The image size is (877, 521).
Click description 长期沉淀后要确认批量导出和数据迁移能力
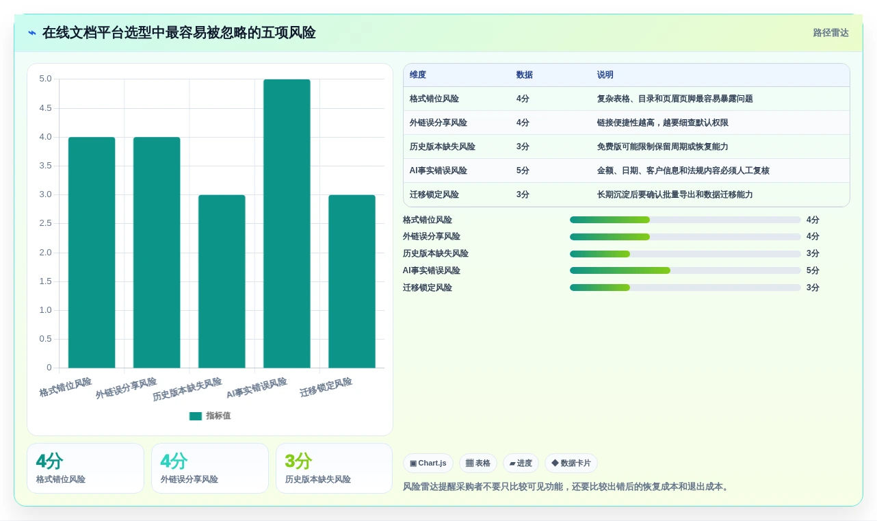click(675, 194)
